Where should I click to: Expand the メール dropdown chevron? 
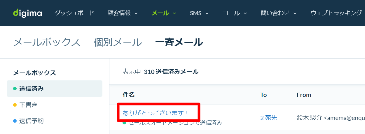pos(174,13)
